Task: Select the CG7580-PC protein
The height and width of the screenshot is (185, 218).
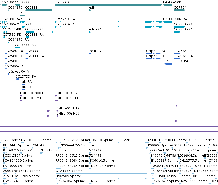Action: coord(6,59)
